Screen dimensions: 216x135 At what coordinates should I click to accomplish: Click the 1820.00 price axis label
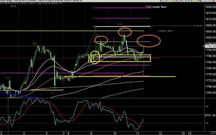[x=210, y=7]
